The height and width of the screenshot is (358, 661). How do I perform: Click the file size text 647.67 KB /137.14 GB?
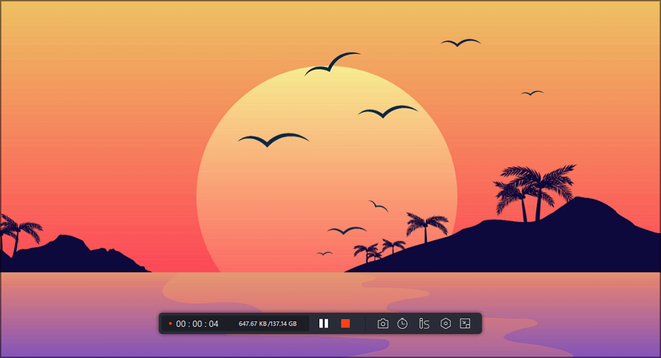268,324
